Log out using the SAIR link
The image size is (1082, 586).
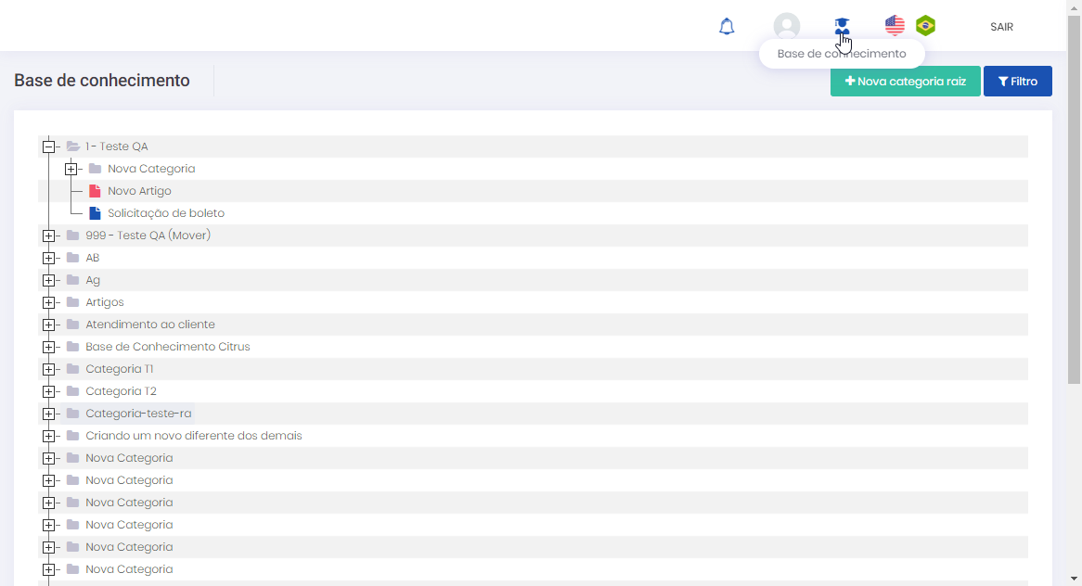(1001, 27)
